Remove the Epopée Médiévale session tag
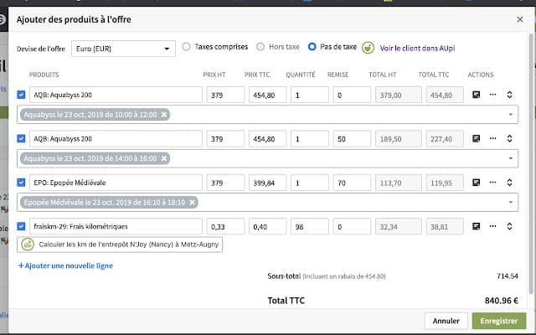The image size is (536, 335). [x=192, y=202]
